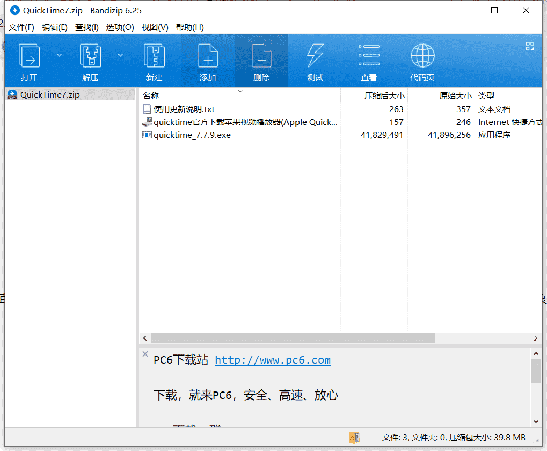Click the exe icon of quicktime_7.7.9.exe
The width and height of the screenshot is (547, 451).
[x=147, y=135]
